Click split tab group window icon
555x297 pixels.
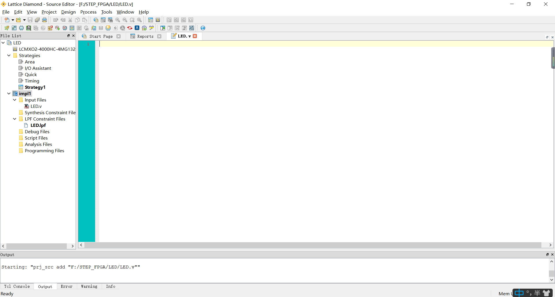[163, 28]
